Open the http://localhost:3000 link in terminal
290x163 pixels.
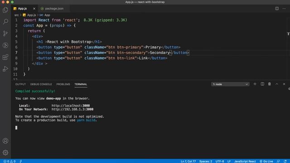(x=71, y=105)
